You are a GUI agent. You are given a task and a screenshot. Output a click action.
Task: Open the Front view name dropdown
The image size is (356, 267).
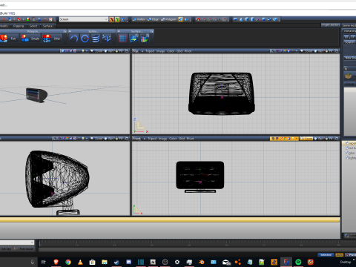[136, 139]
